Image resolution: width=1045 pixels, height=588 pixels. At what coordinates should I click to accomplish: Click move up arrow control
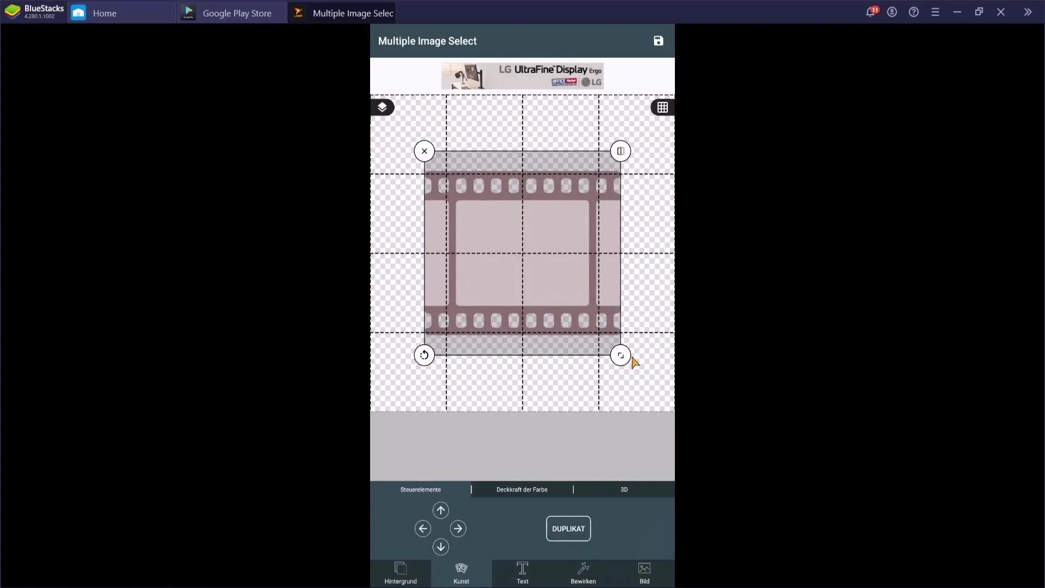441,510
